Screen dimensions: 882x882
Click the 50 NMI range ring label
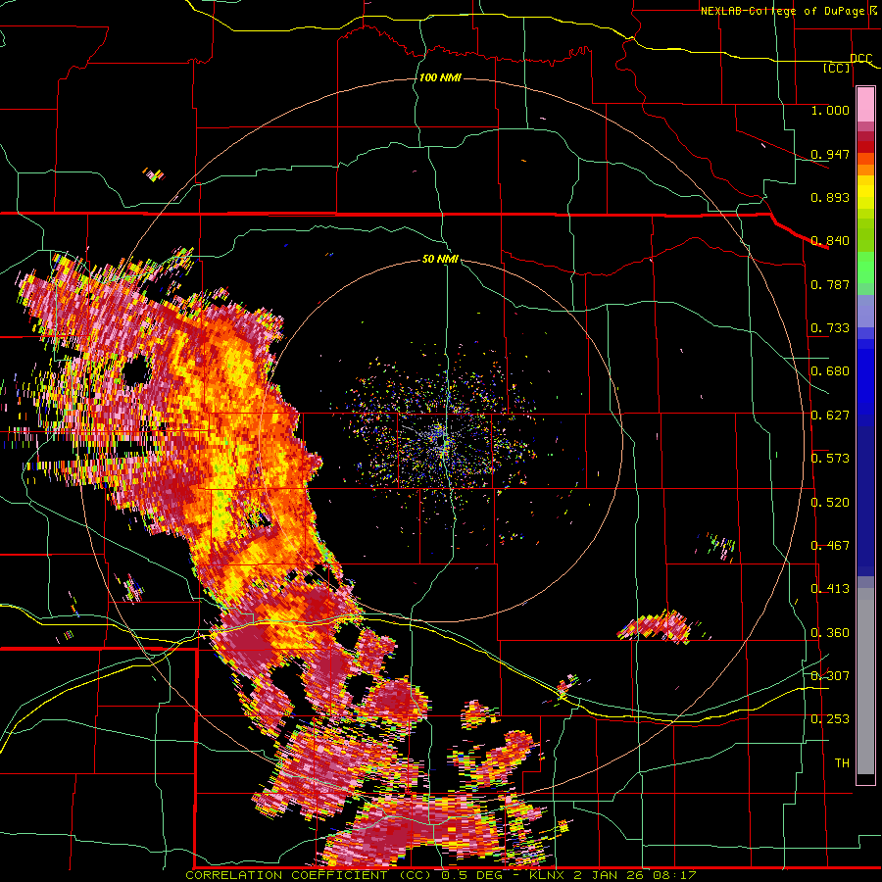[440, 260]
